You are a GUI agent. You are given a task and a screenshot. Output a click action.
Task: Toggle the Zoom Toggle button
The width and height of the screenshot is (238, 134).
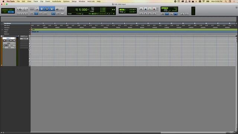32,9
